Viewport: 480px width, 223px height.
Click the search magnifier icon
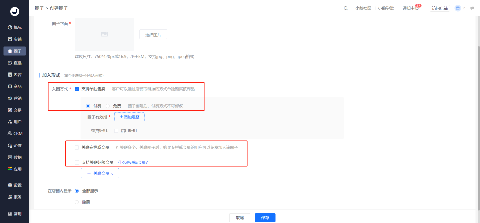346,8
